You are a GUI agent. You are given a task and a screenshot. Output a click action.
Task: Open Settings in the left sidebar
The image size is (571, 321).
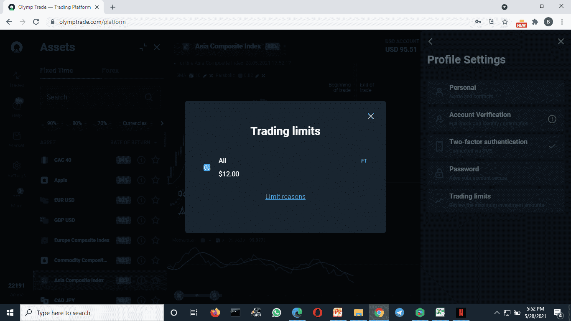[17, 169]
